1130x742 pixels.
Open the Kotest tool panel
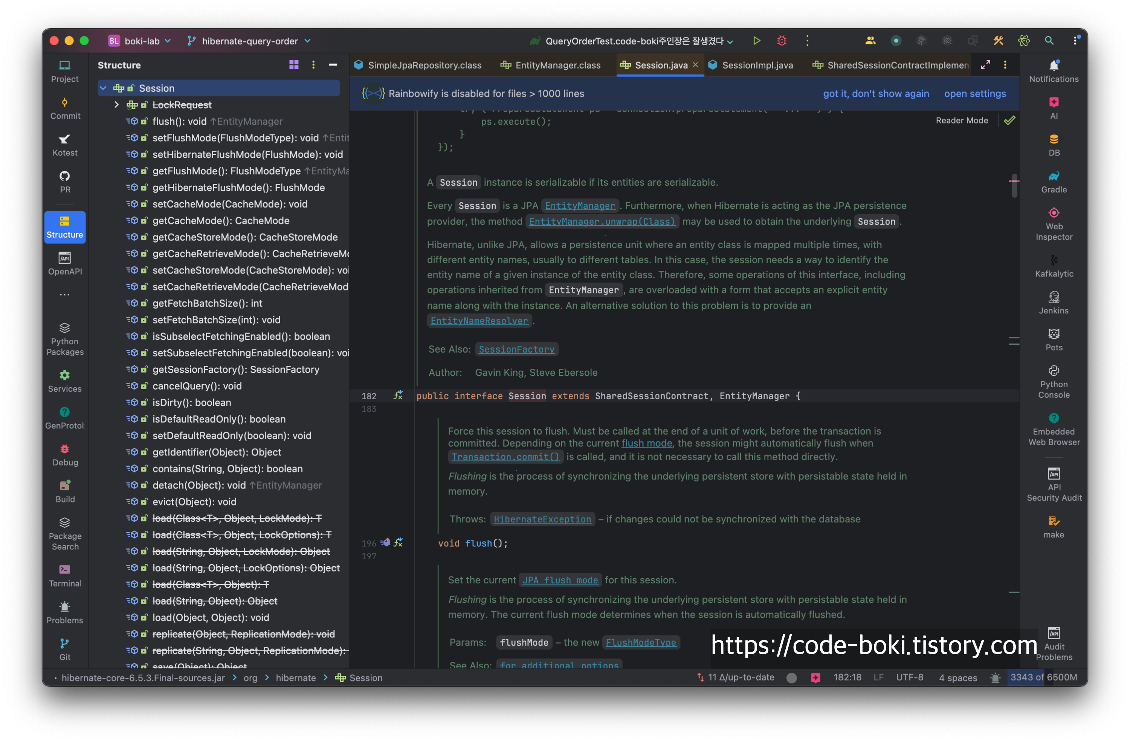coord(65,145)
